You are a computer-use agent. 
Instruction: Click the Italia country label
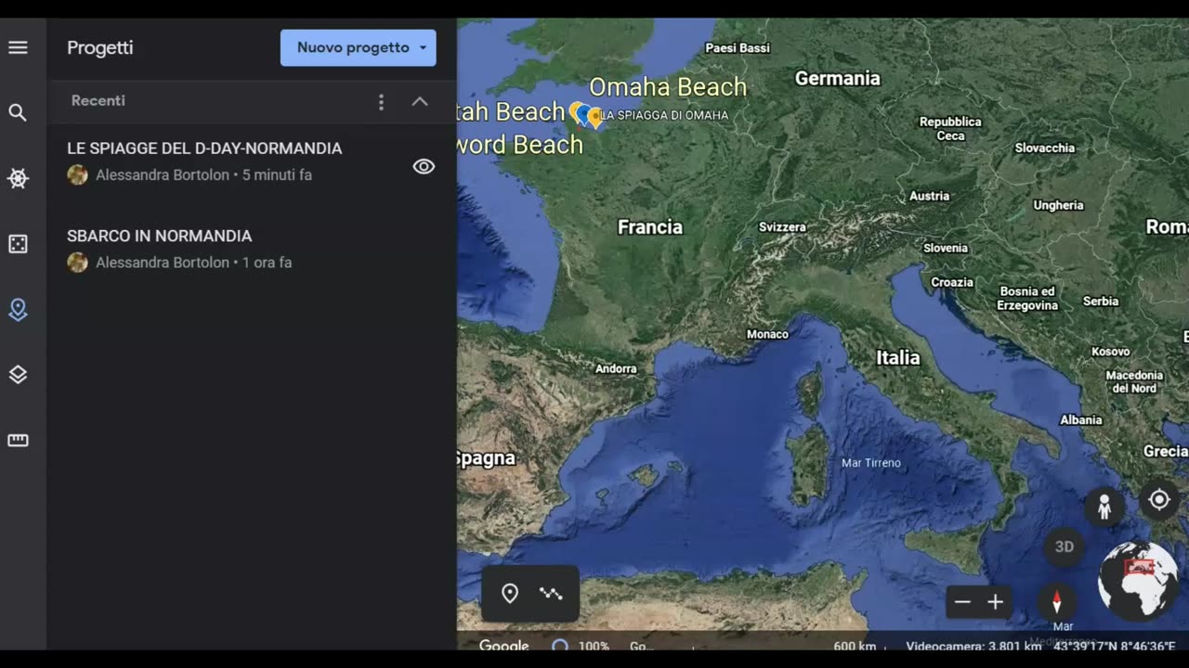click(x=898, y=358)
